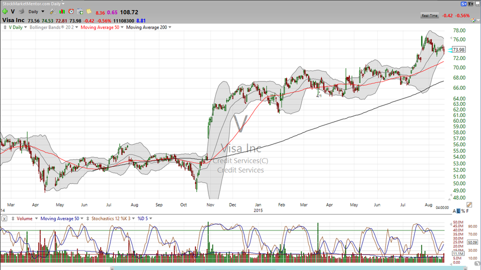
Task: Click the Nov label on the time axis
Action: pyautogui.click(x=210, y=205)
